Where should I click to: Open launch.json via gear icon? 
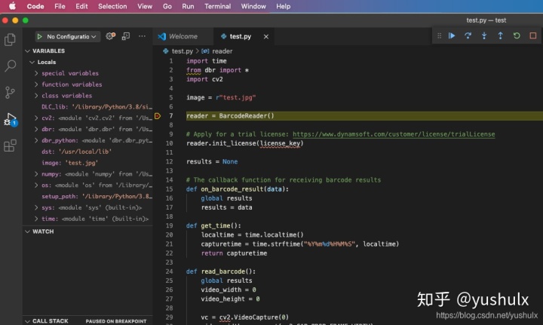[x=110, y=36]
